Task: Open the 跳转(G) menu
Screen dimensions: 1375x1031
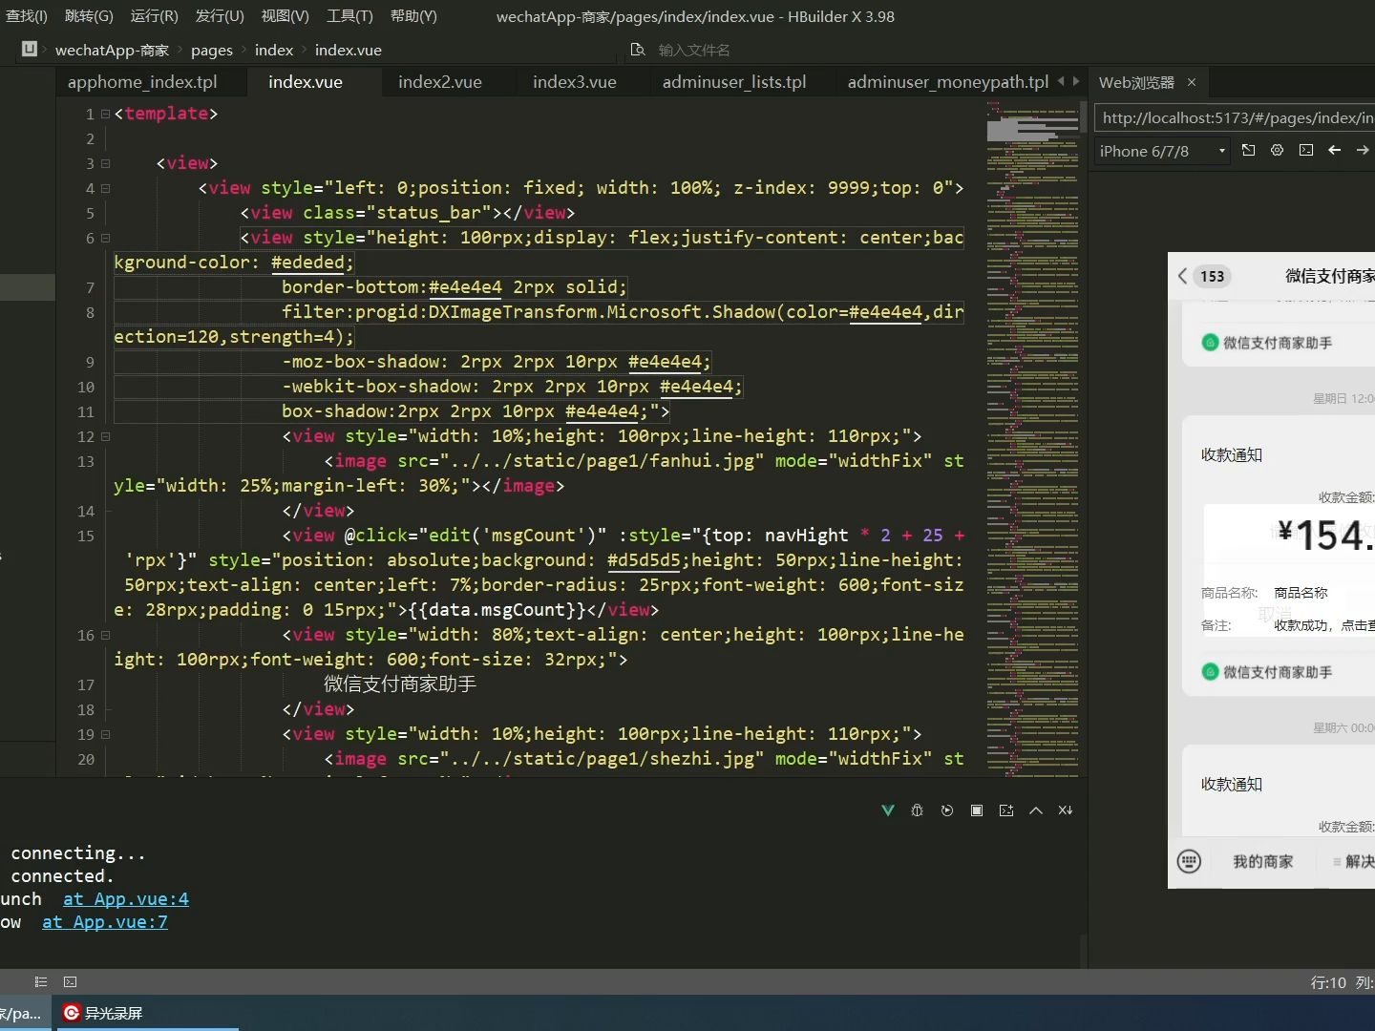Action: click(89, 16)
